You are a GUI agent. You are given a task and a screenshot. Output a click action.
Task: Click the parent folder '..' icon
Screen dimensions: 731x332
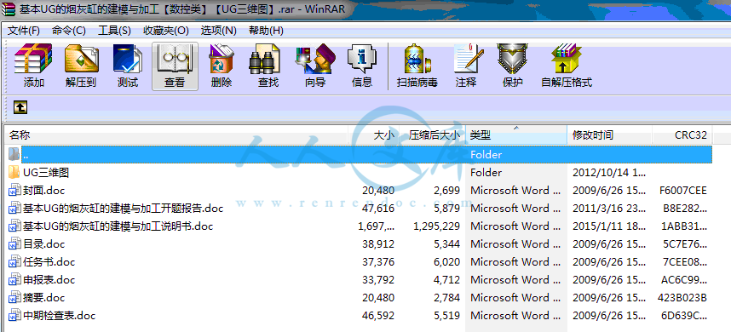tap(14, 154)
